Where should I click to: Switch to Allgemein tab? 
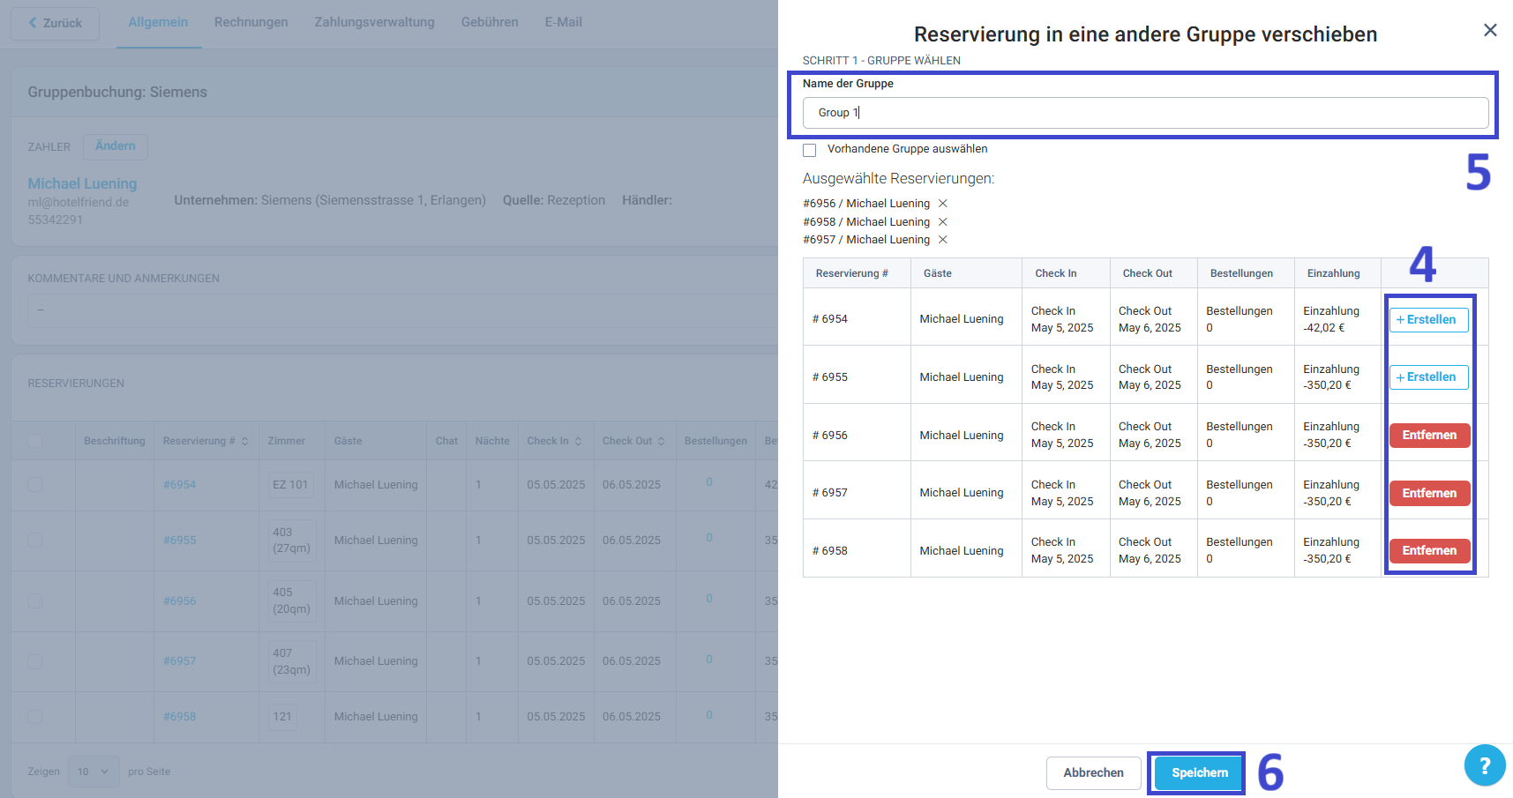[158, 22]
